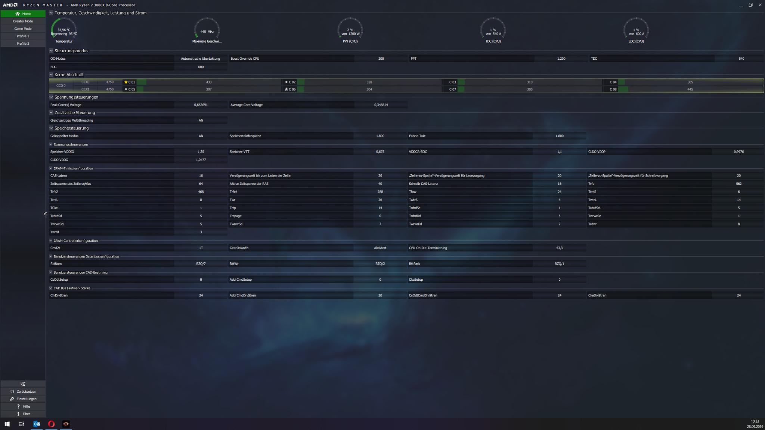
Task: Open Über about entry
Action: (23, 414)
